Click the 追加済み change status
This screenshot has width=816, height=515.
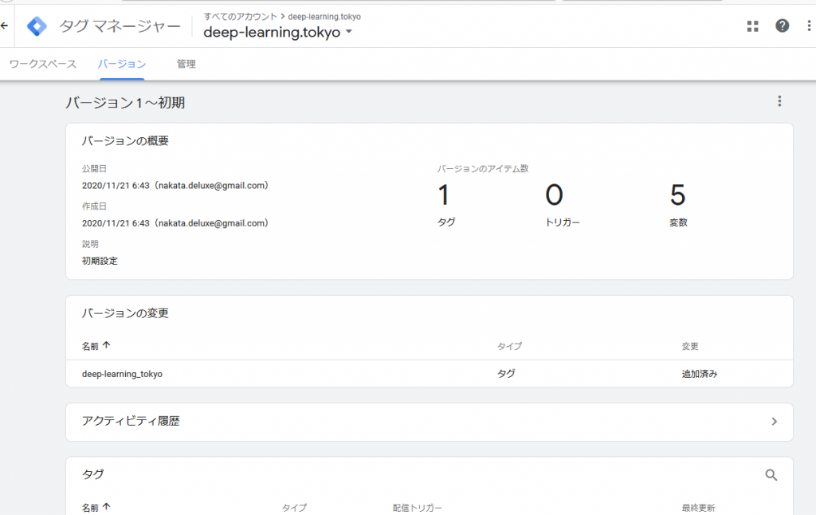point(700,374)
